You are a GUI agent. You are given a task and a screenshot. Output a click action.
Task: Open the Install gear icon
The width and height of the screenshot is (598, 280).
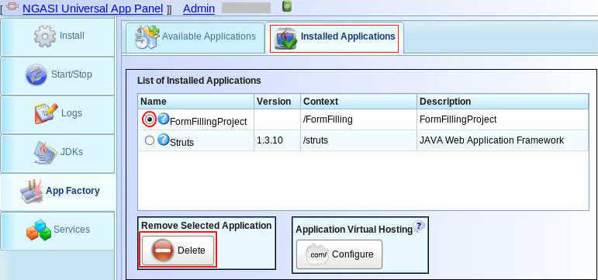point(45,36)
